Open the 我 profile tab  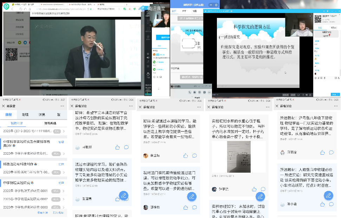click(x=59, y=115)
